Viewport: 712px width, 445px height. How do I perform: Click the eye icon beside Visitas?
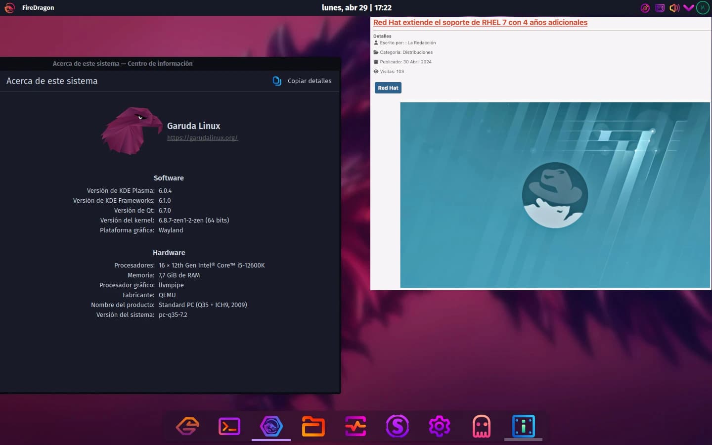click(x=376, y=72)
